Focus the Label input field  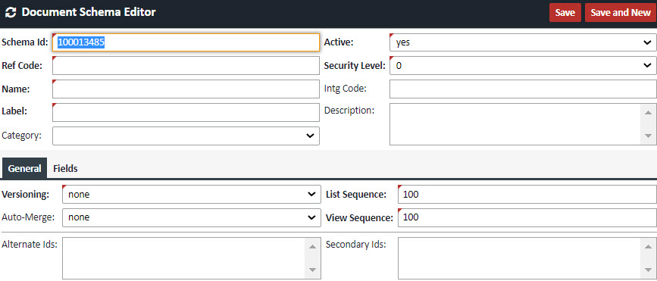click(186, 112)
